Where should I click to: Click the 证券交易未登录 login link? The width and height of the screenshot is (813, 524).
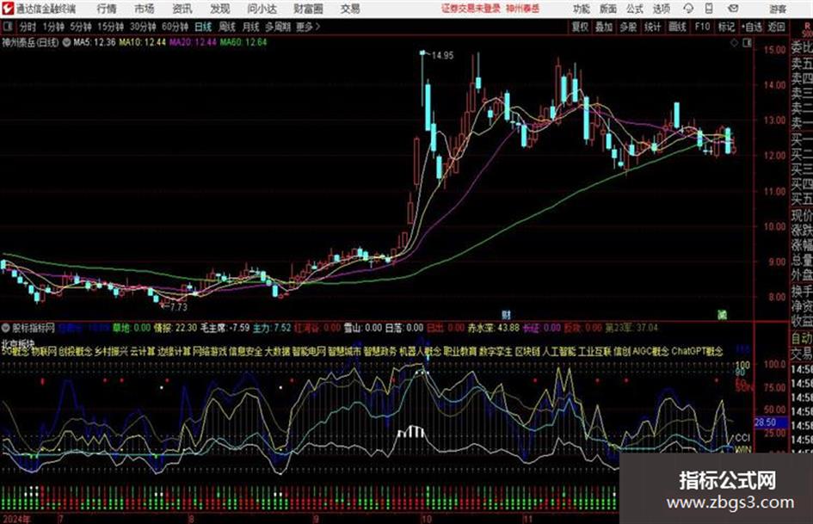[471, 9]
